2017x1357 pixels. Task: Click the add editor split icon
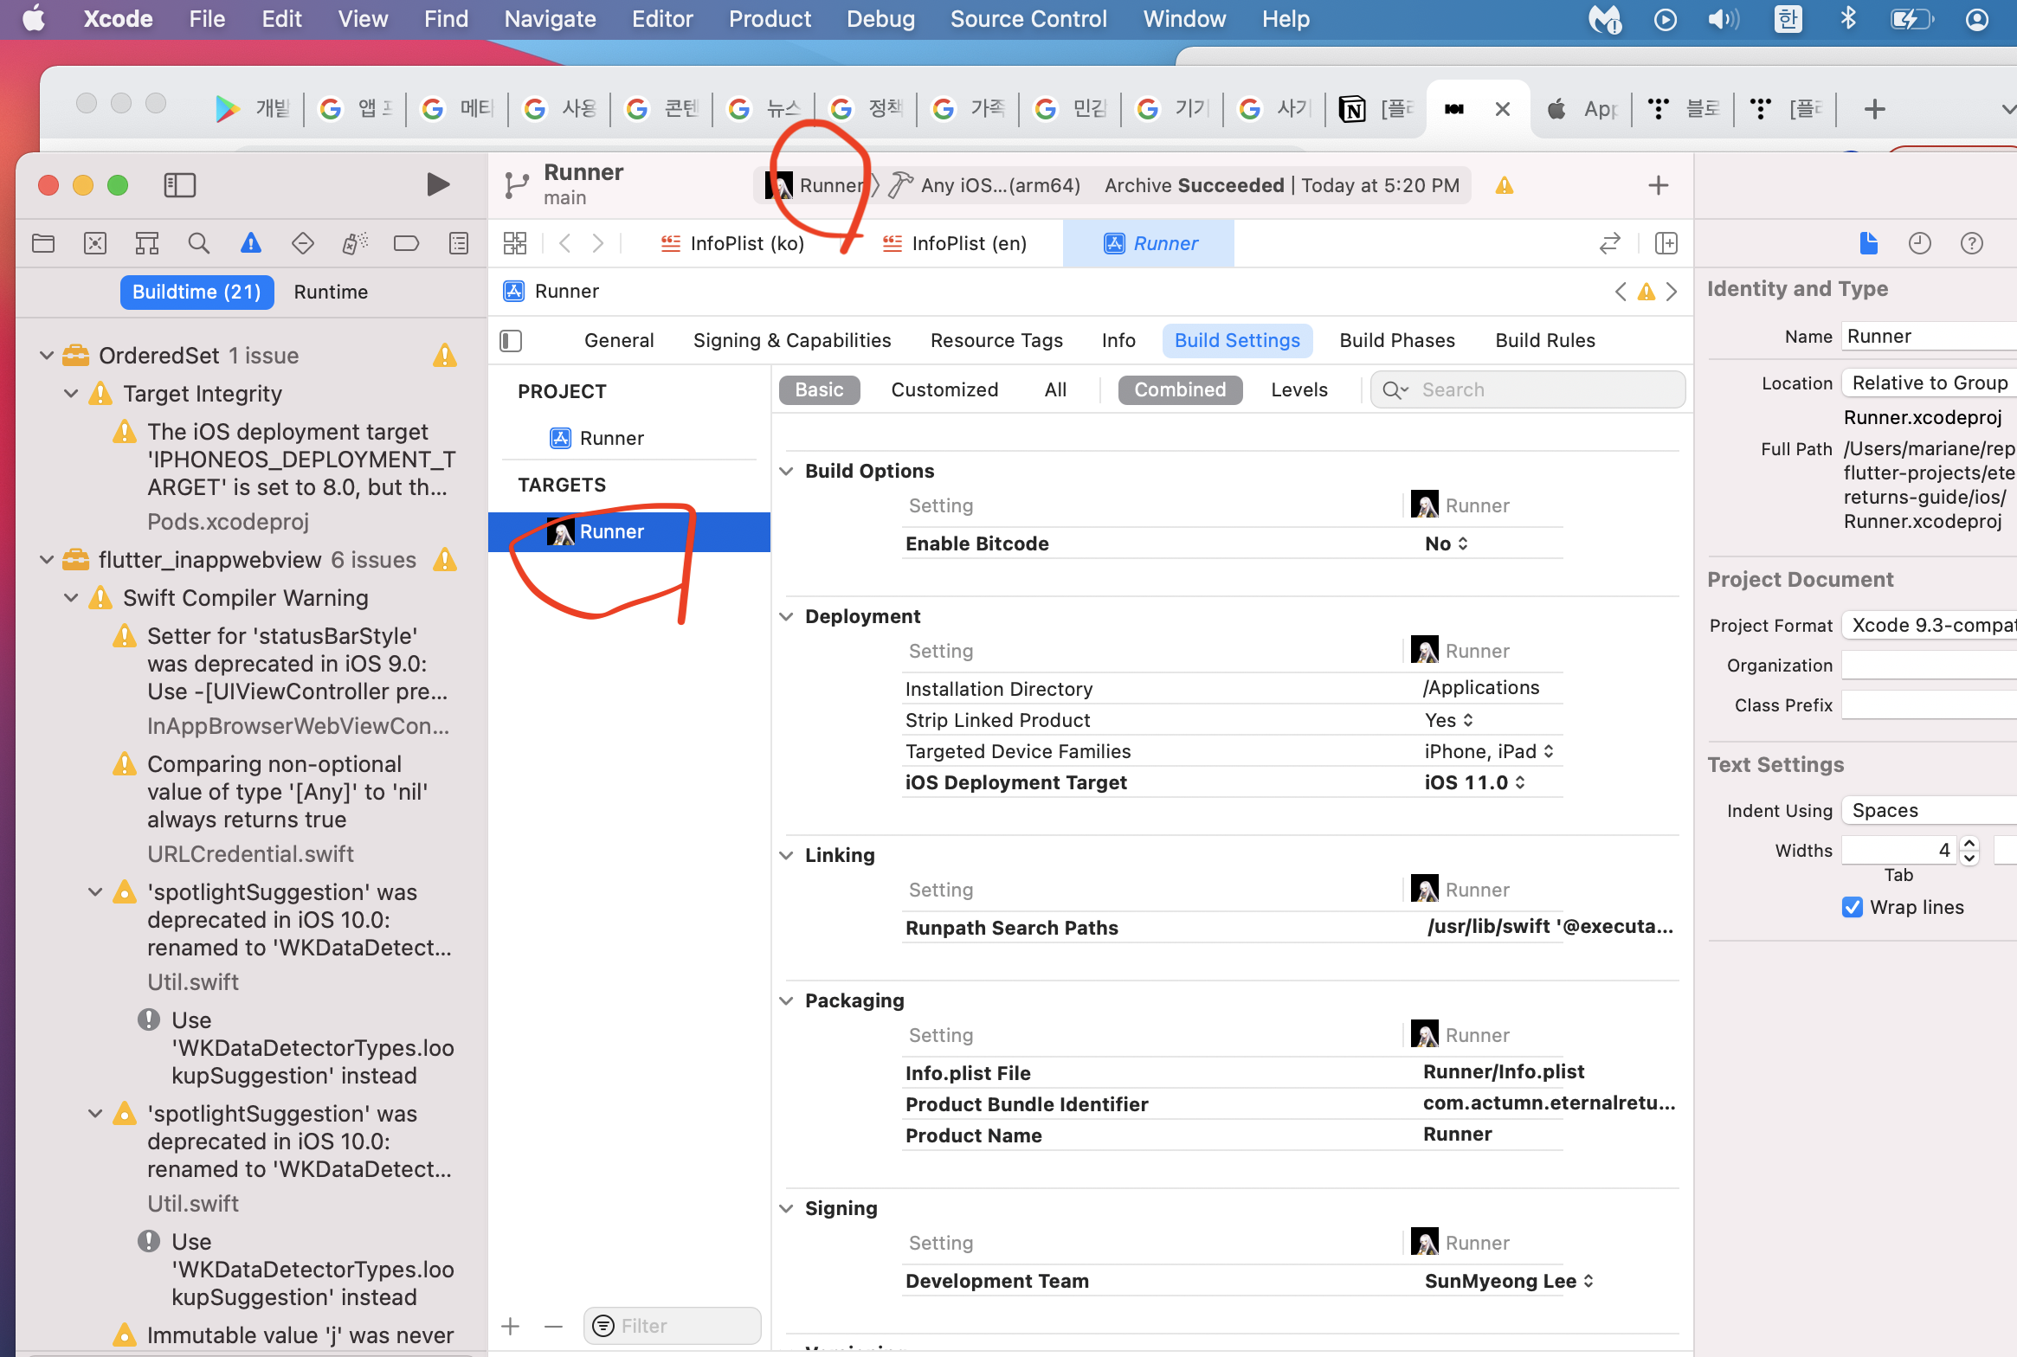[x=1666, y=243]
